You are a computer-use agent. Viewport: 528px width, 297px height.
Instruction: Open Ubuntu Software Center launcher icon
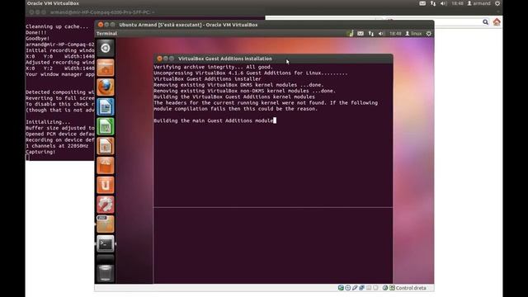(106, 165)
